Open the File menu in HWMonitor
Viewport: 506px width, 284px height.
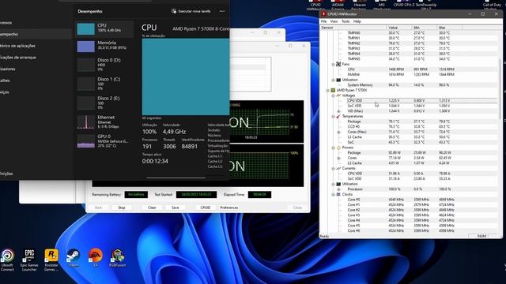323,21
